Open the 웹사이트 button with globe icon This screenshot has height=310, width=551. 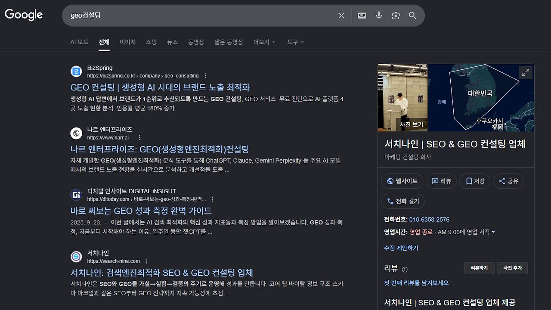pyautogui.click(x=402, y=181)
